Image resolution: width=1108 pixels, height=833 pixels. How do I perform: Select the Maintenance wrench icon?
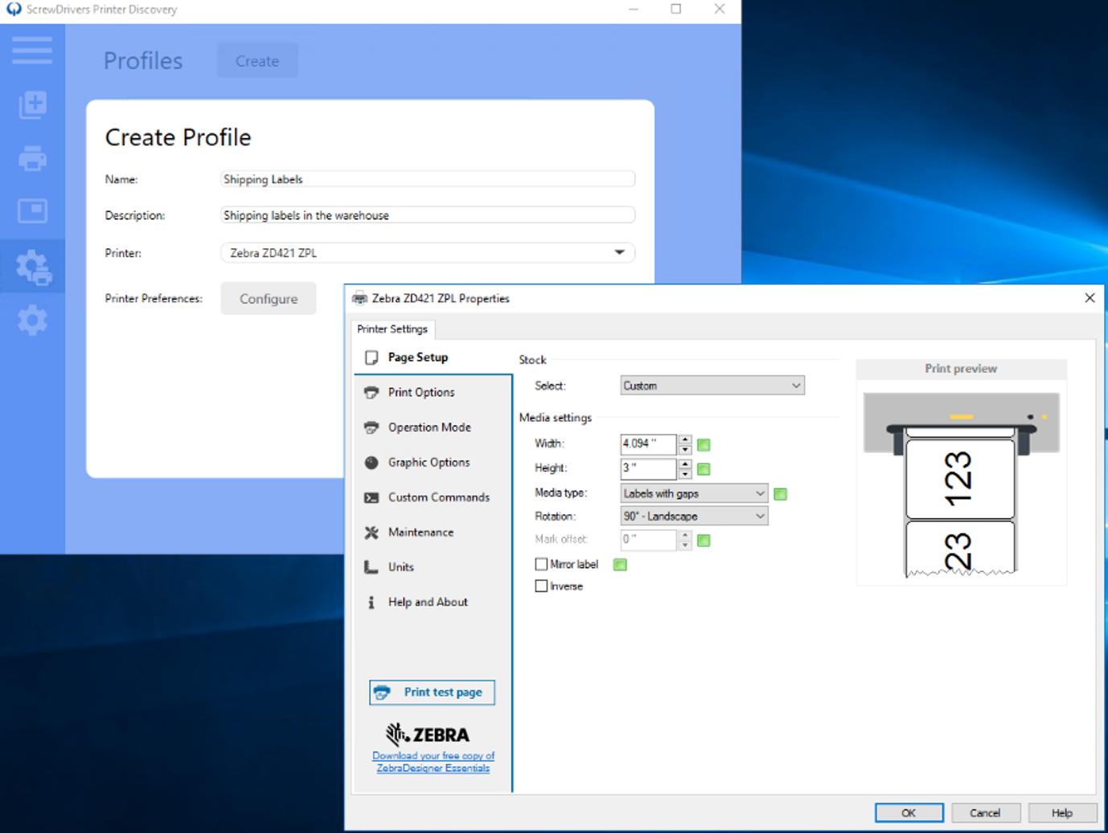click(370, 532)
